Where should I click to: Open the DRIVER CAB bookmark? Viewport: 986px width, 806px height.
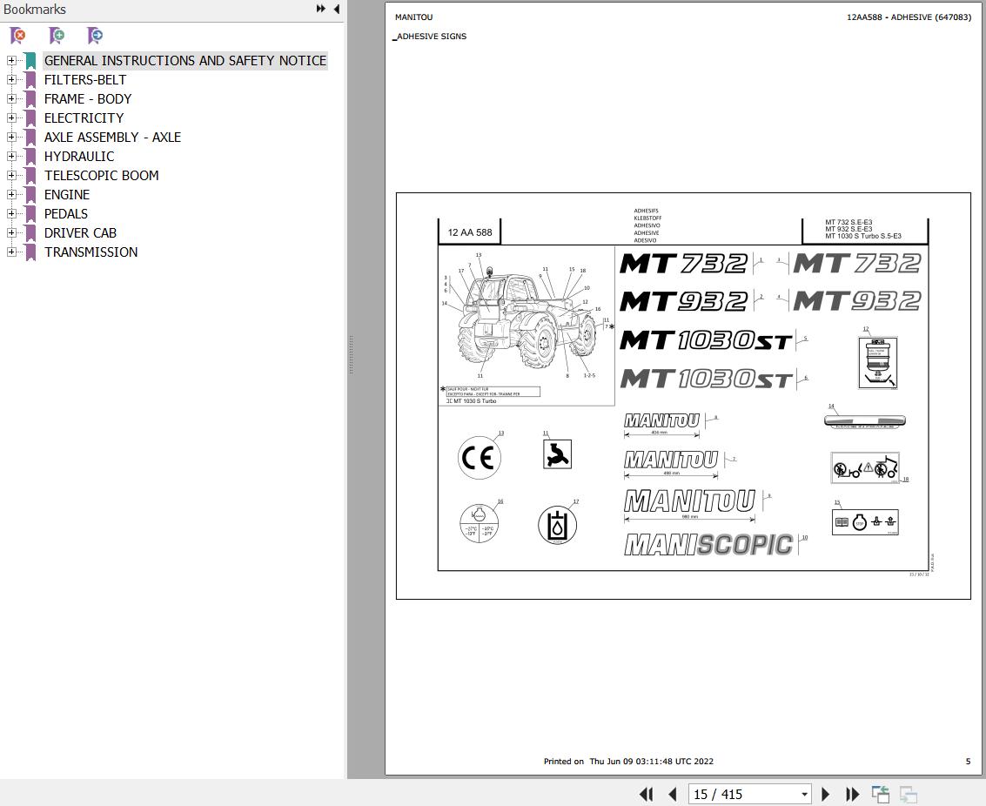(x=80, y=232)
